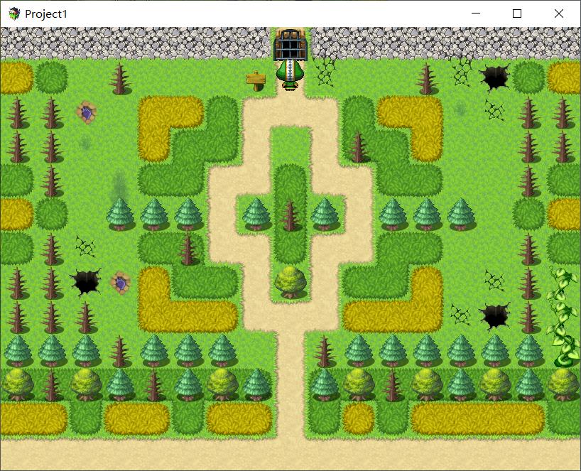This screenshot has height=471, width=581.
Task: Maximize the Project1 game window
Action: (x=517, y=13)
